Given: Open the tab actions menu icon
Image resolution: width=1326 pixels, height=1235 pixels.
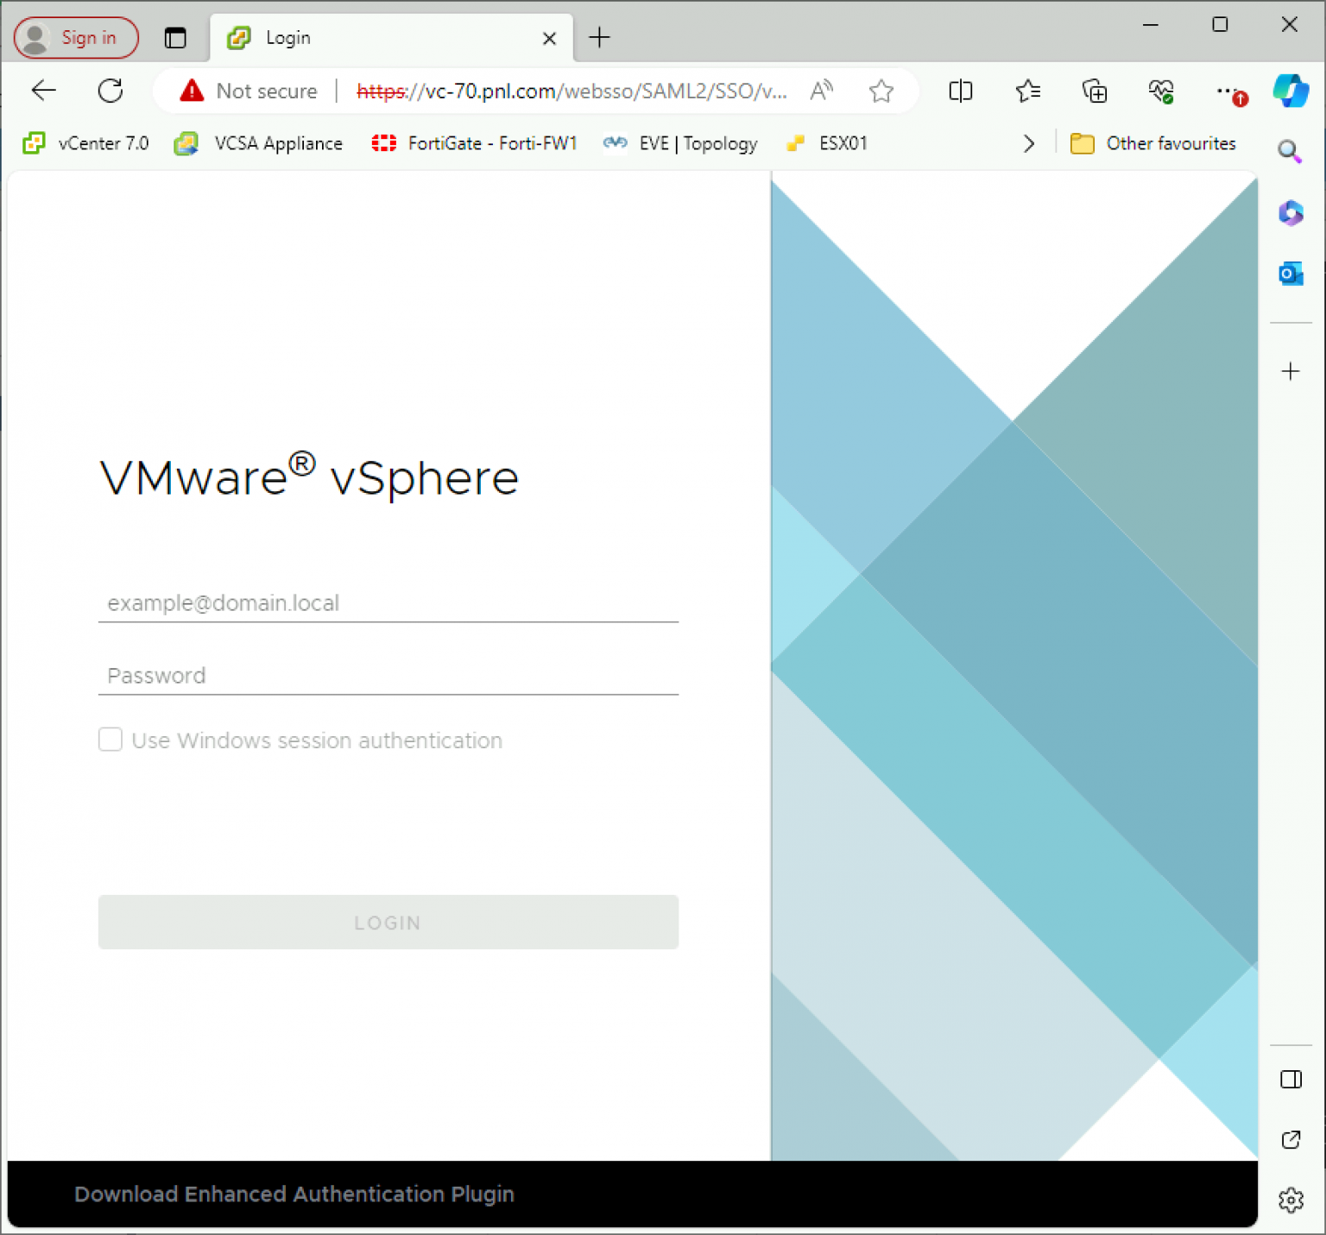Looking at the screenshot, I should [175, 38].
